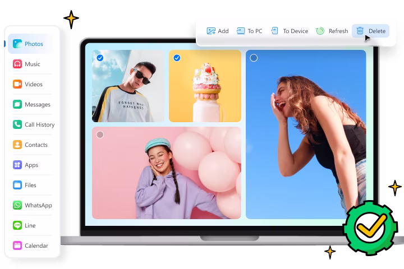The height and width of the screenshot is (269, 404).
Task: Open the Calendar label
Action: [36, 245]
